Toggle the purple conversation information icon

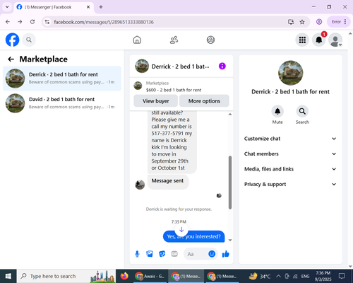click(222, 66)
